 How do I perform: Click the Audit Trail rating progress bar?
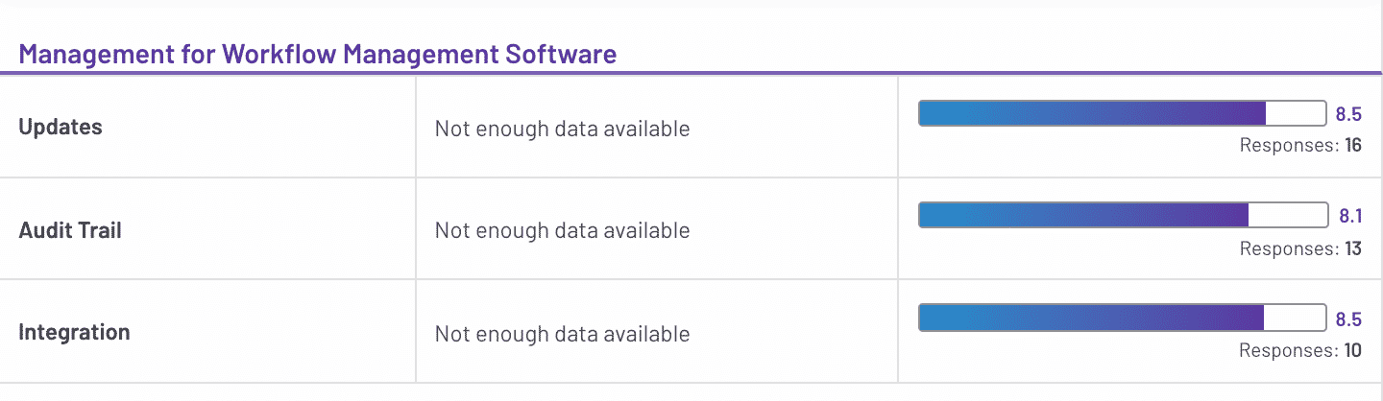(x=1122, y=215)
